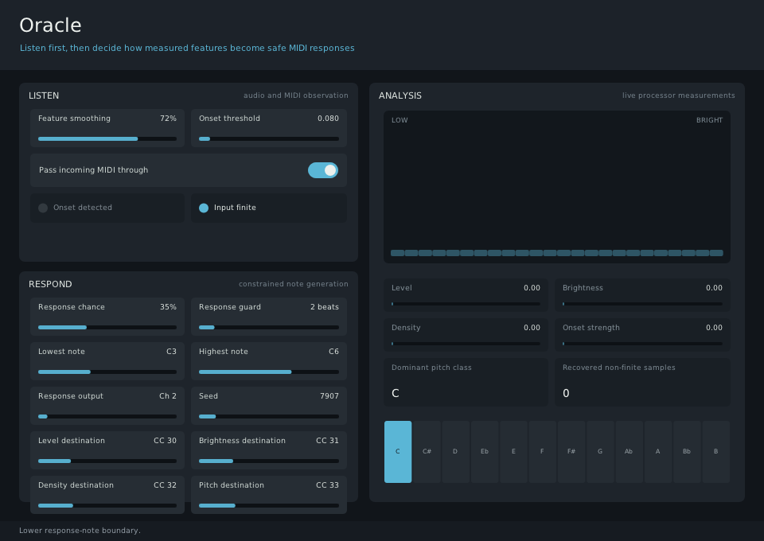This screenshot has width=764, height=541.
Task: Click the Oracle subtitle tagline
Action: click(x=187, y=49)
